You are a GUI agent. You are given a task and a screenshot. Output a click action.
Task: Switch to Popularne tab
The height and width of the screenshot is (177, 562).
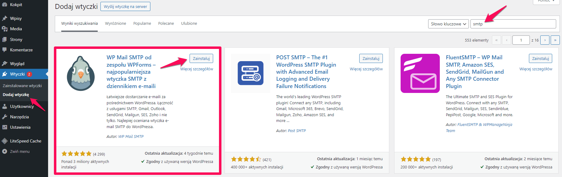pos(142,24)
